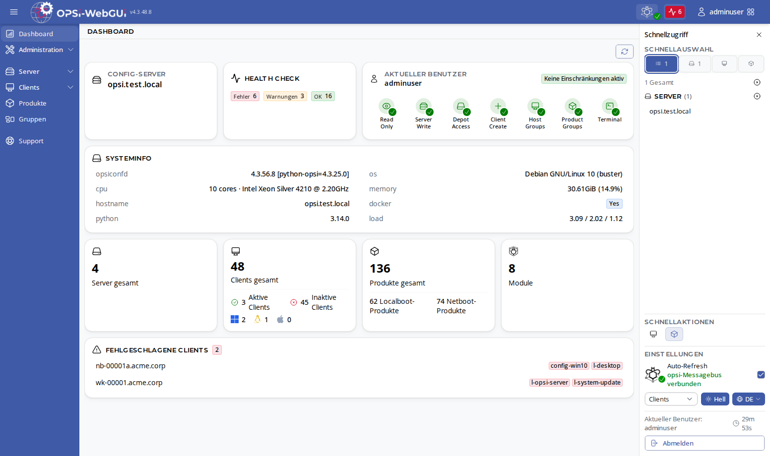Click 'Keine Einschränkungen aktiv' badge
This screenshot has width=770, height=456.
coord(584,79)
